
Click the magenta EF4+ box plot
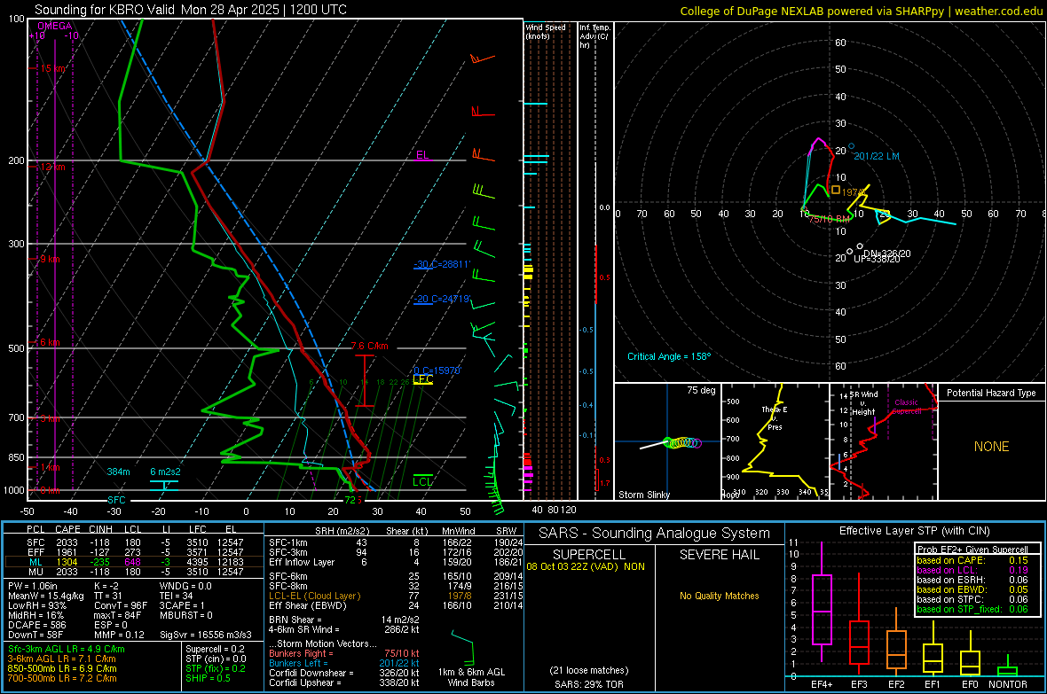point(822,603)
